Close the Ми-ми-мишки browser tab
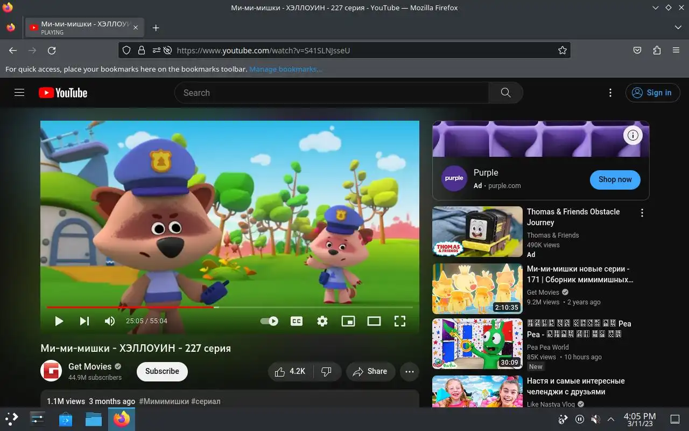Screen dimensions: 689x431 [136, 27]
